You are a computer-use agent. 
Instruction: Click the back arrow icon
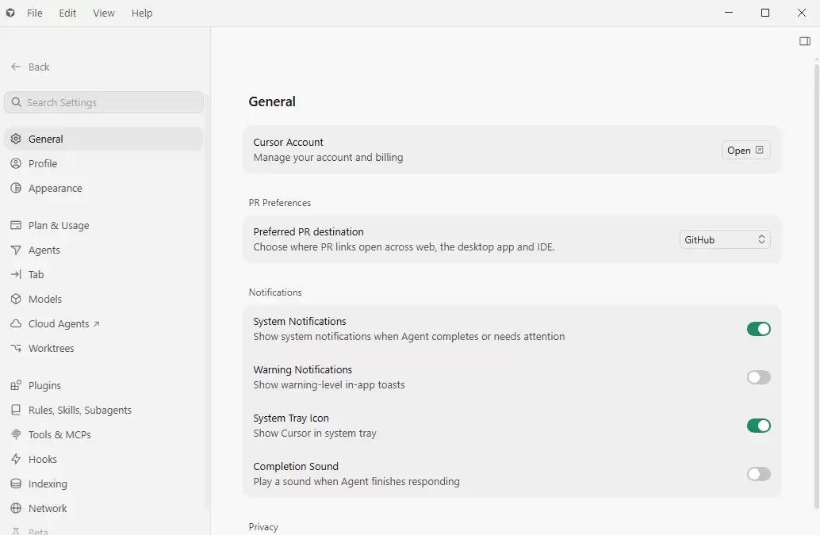[x=16, y=67]
